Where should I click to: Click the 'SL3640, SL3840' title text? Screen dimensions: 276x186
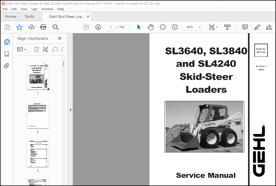(x=206, y=51)
